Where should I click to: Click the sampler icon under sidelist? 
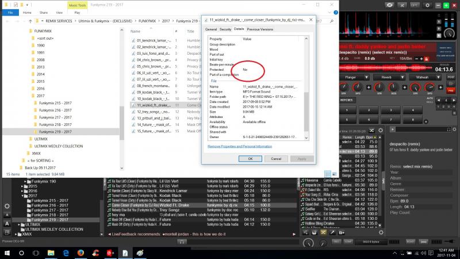[314, 233]
